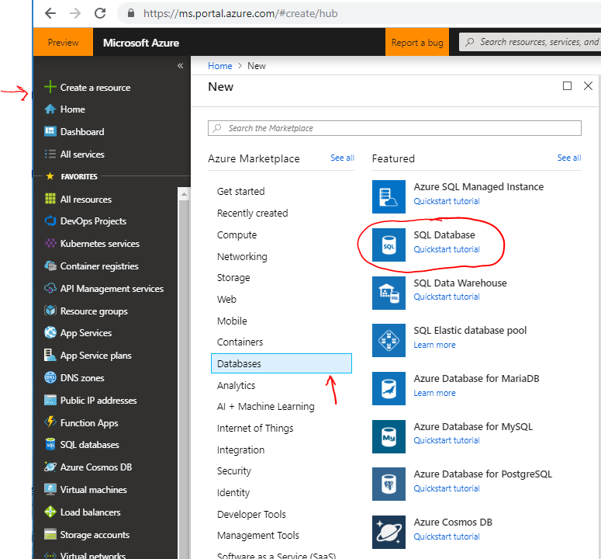
Task: Click the Home breadcrumb link
Action: 220,66
